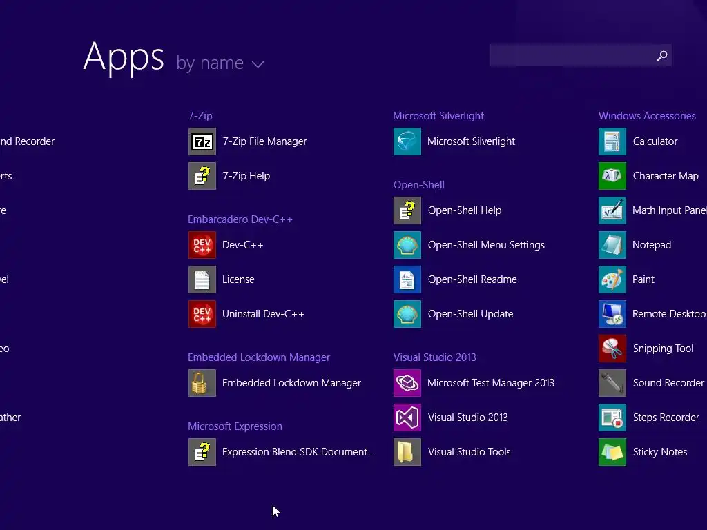707x530 pixels.
Task: Launch the Dev-C++ app icon
Action: point(202,245)
